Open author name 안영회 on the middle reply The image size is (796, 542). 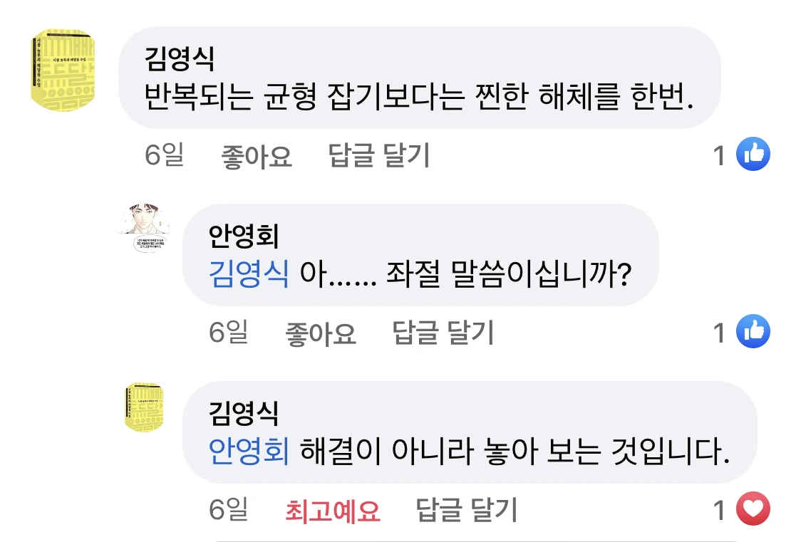pos(244,236)
